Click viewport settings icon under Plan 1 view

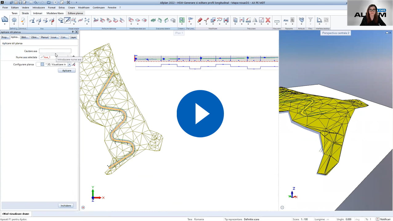83,207
